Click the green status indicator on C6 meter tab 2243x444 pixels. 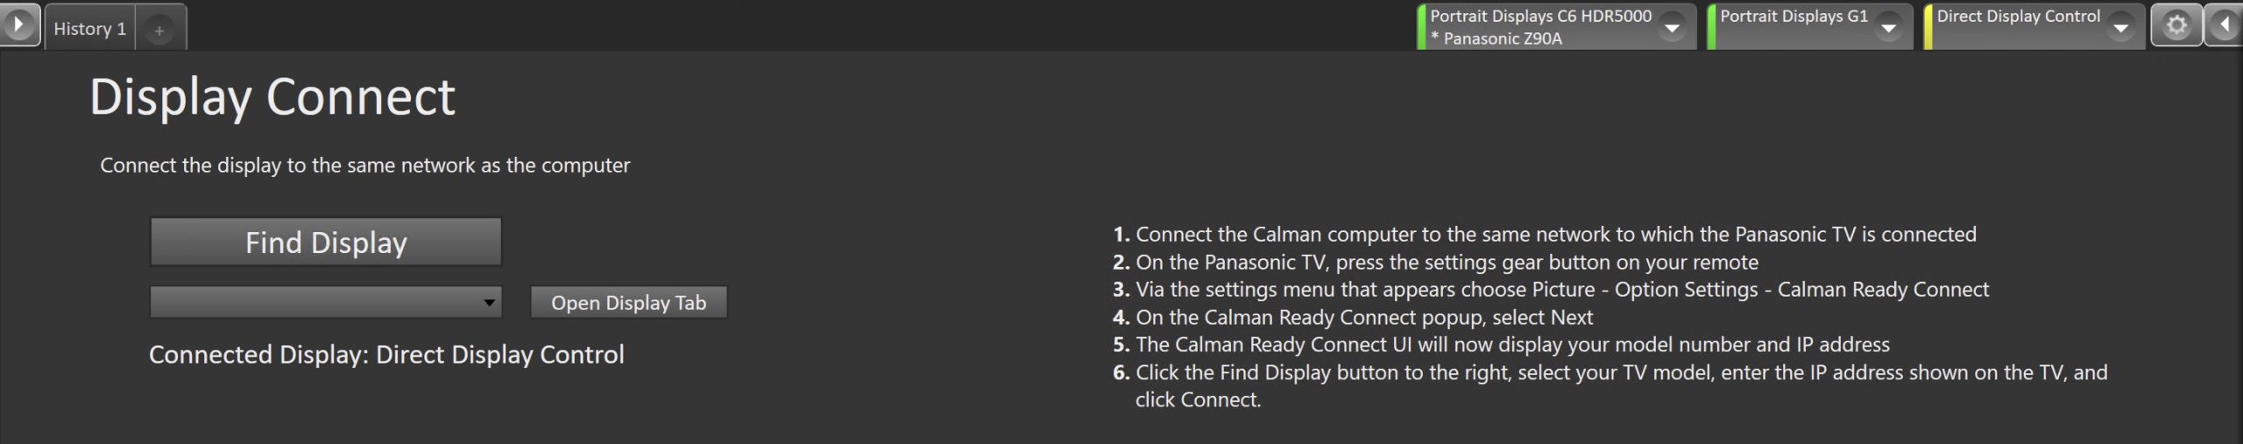click(x=1421, y=27)
